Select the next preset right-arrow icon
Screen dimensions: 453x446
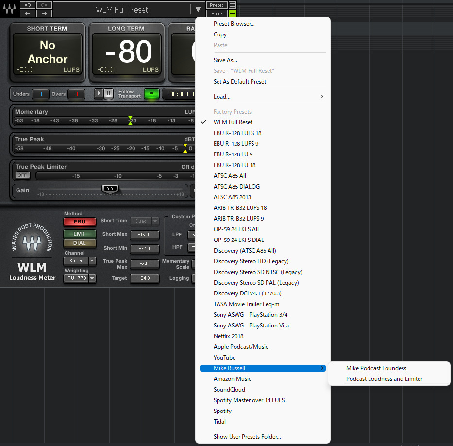pyautogui.click(x=43, y=13)
